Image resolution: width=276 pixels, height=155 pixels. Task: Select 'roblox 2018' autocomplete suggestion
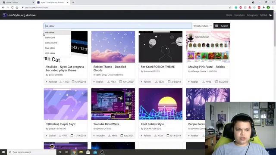tap(57, 37)
